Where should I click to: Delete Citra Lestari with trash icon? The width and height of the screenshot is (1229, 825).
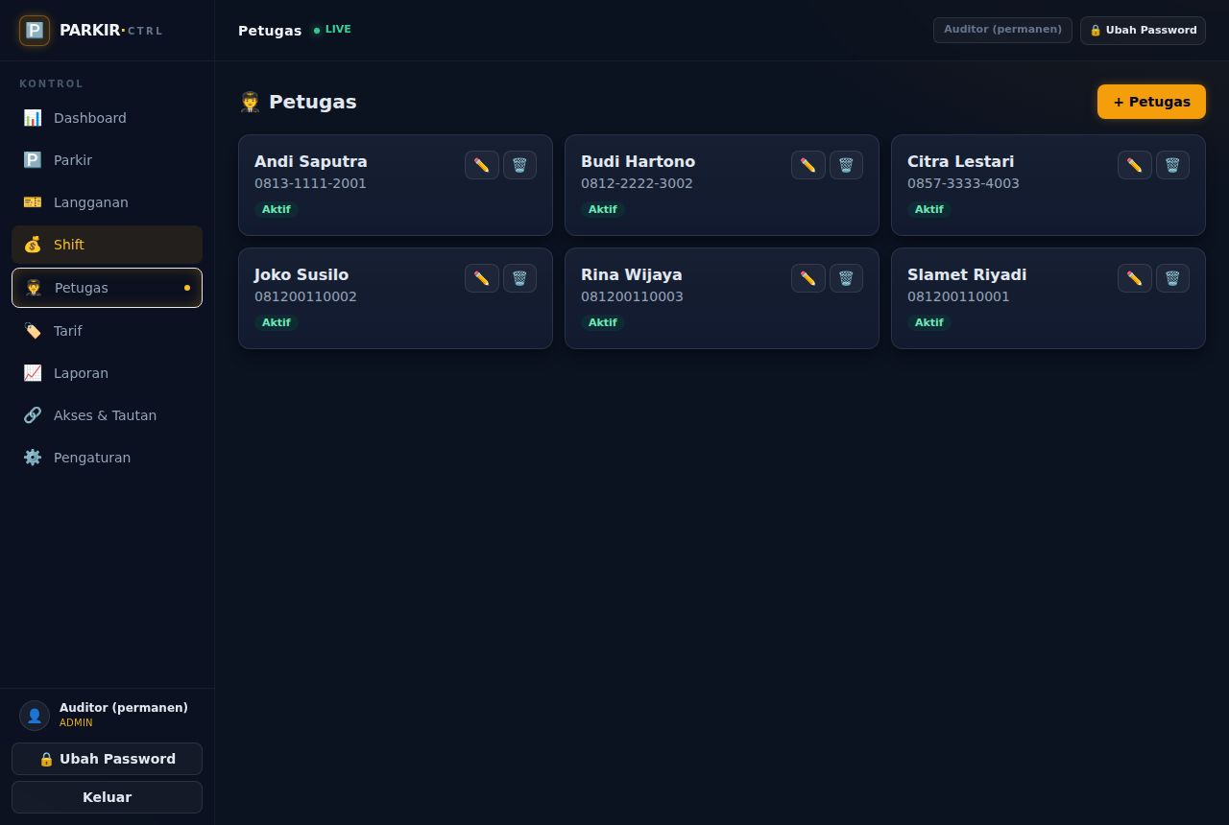(x=1172, y=165)
